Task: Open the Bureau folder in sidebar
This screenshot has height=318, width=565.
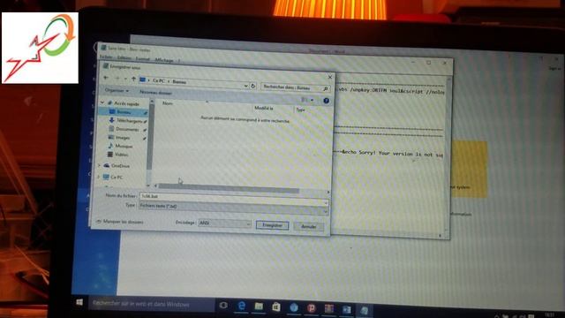Action: pos(124,112)
